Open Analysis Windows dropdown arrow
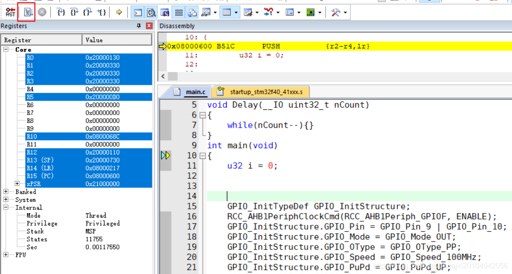 tap(278, 13)
